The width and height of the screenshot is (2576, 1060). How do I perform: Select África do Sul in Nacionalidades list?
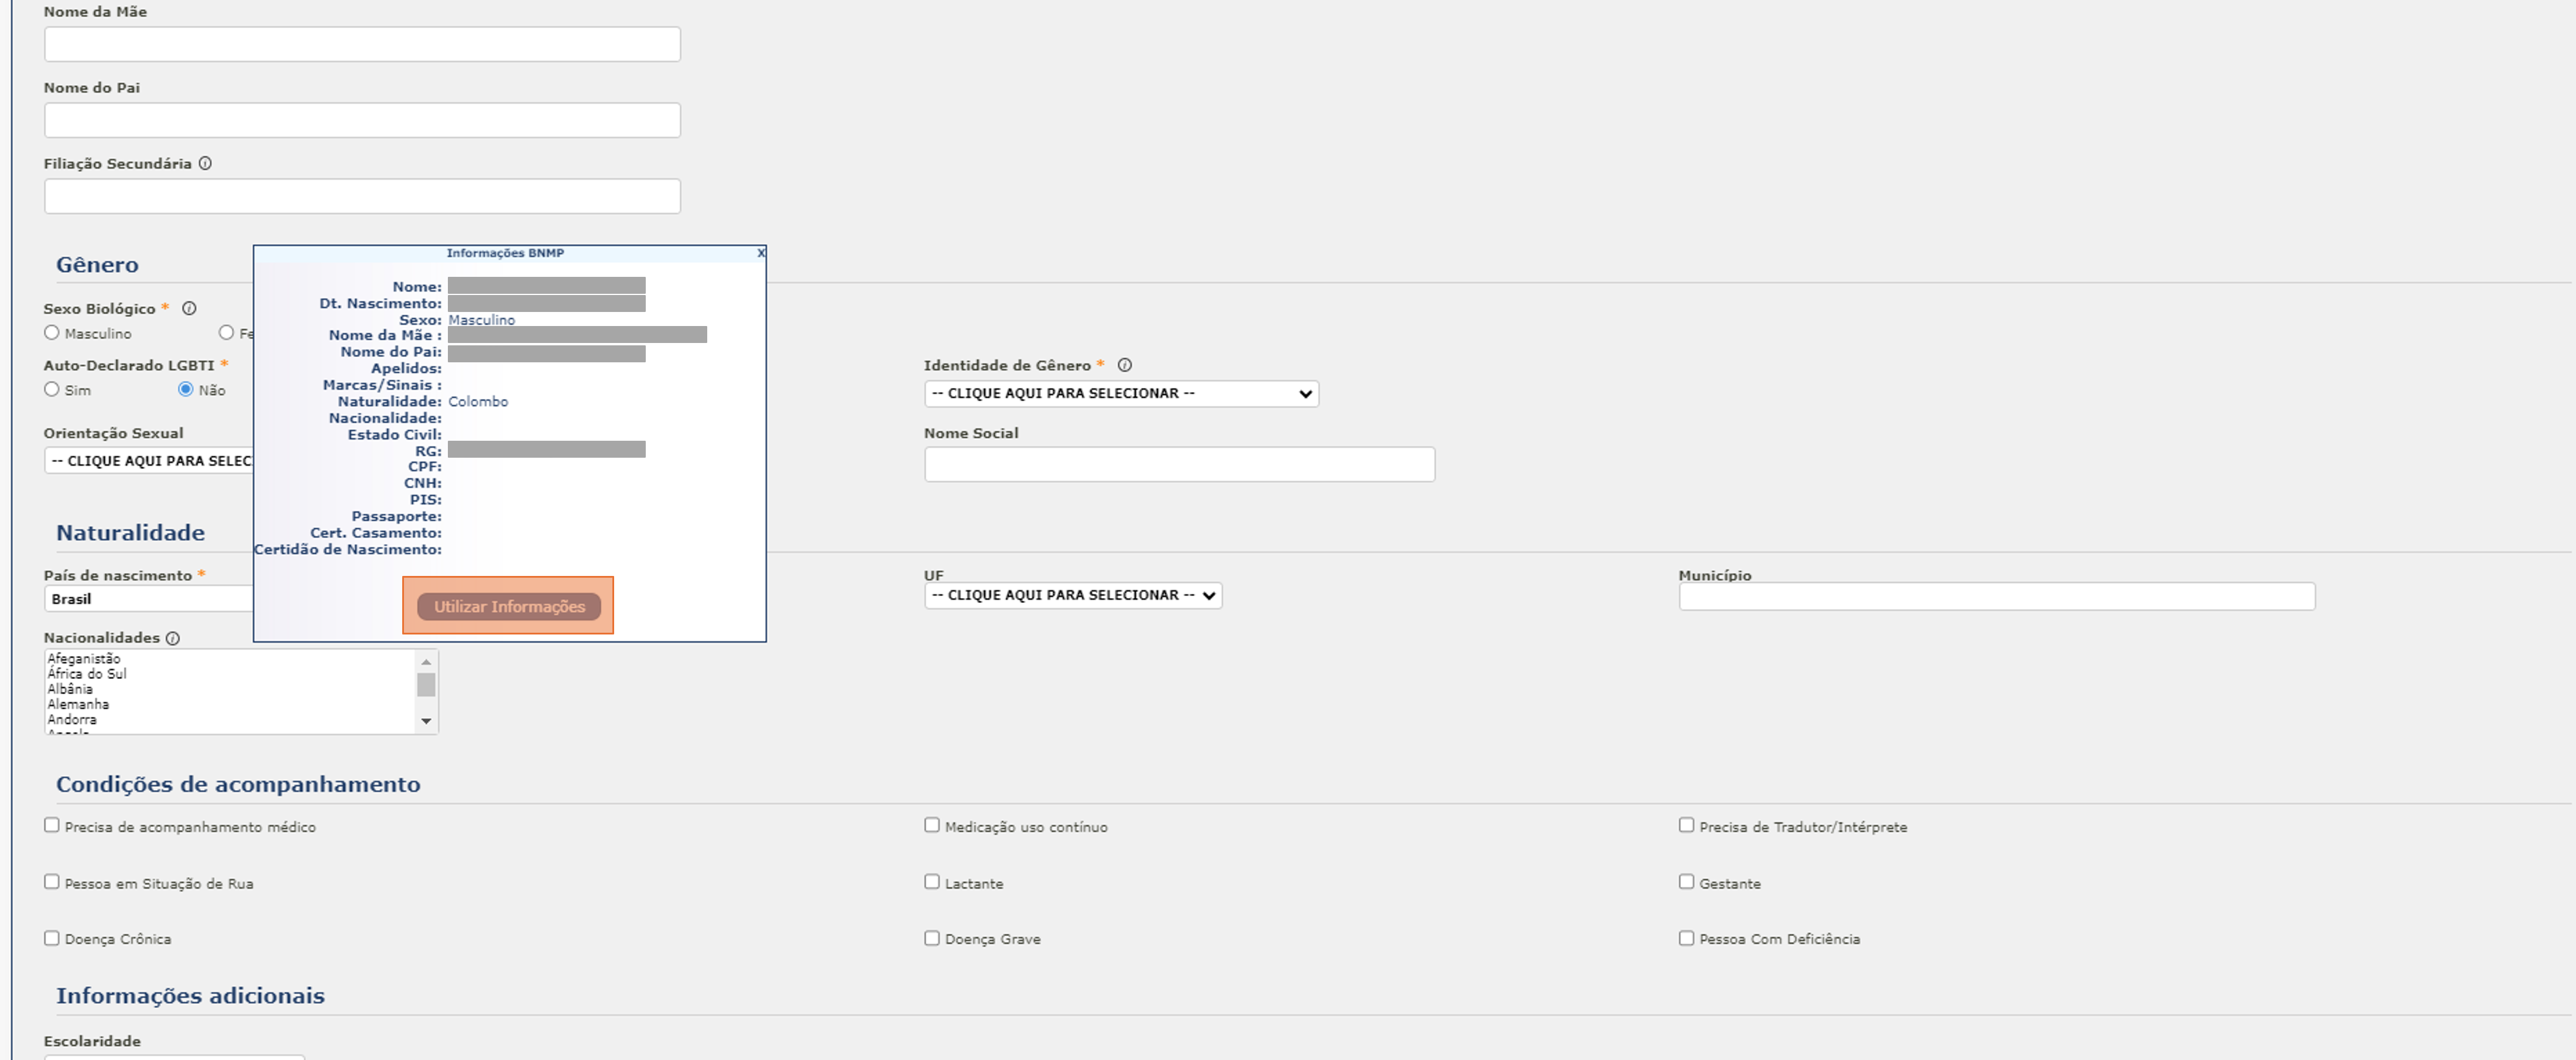tap(230, 674)
